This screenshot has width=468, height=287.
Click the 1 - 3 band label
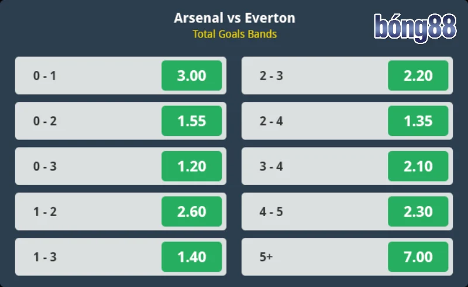(x=45, y=257)
